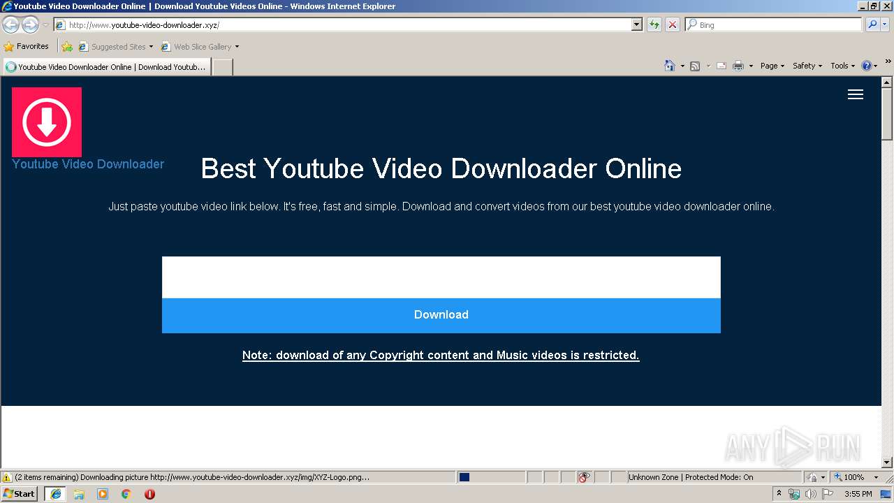Image resolution: width=894 pixels, height=503 pixels.
Task: Click the video link input field
Action: pos(441,277)
